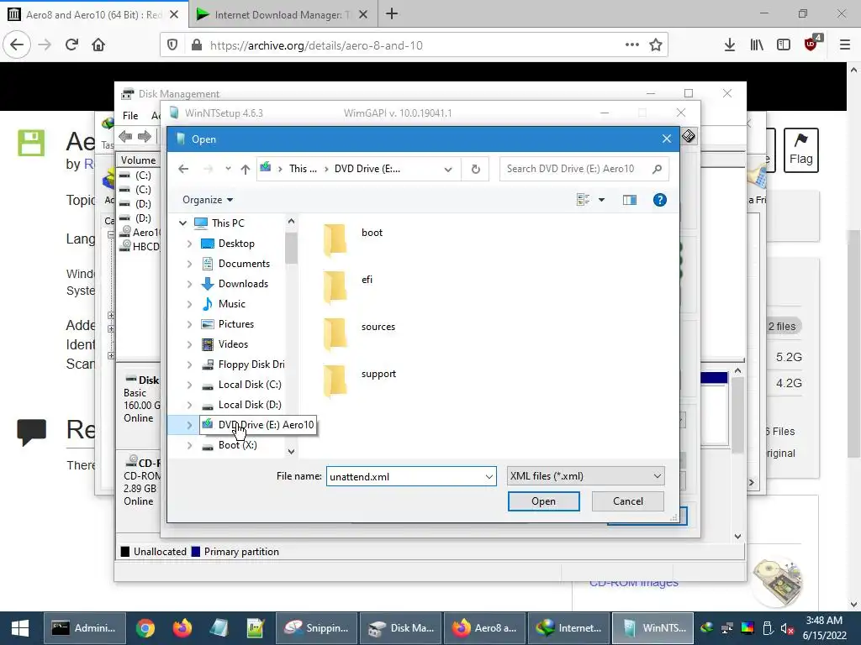Click the taskbar clock and date
The width and height of the screenshot is (861, 645).
point(824,628)
